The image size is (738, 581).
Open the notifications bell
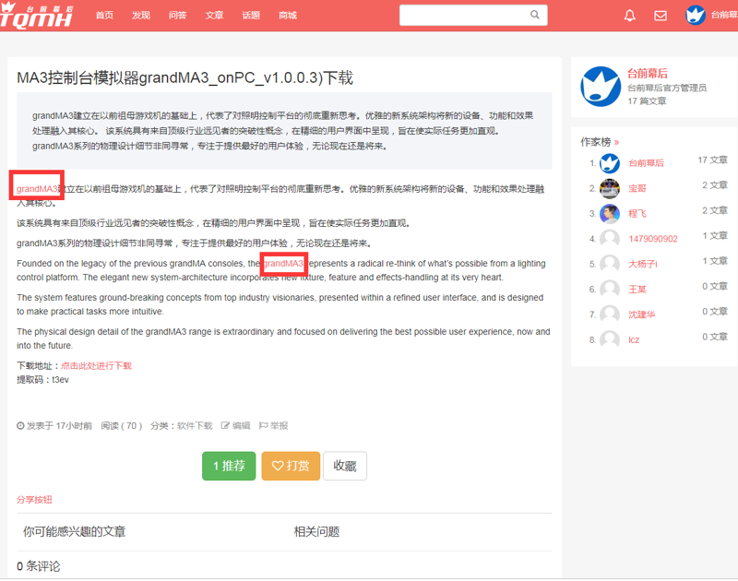click(x=630, y=16)
